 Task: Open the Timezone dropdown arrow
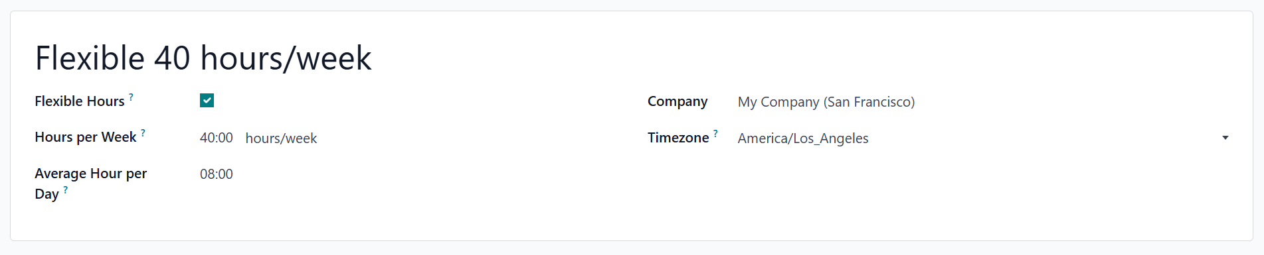pos(1225,138)
